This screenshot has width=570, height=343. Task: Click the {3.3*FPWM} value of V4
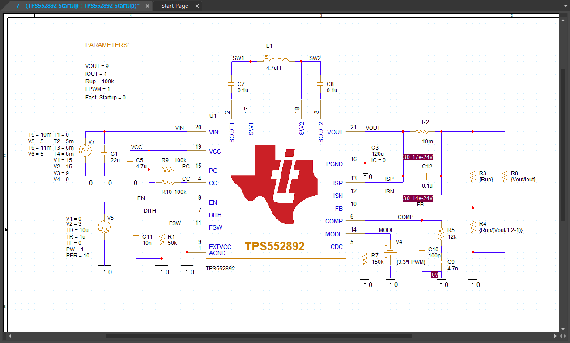[411, 262]
